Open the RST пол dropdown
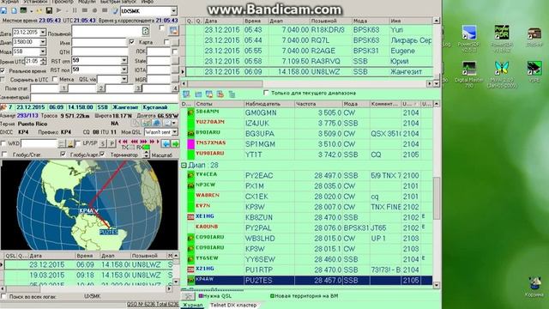This screenshot has height=309, width=549. (x=124, y=70)
